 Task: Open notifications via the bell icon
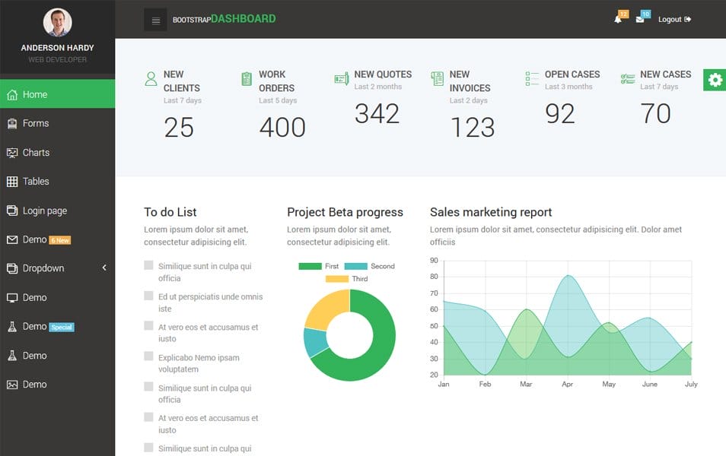(619, 18)
